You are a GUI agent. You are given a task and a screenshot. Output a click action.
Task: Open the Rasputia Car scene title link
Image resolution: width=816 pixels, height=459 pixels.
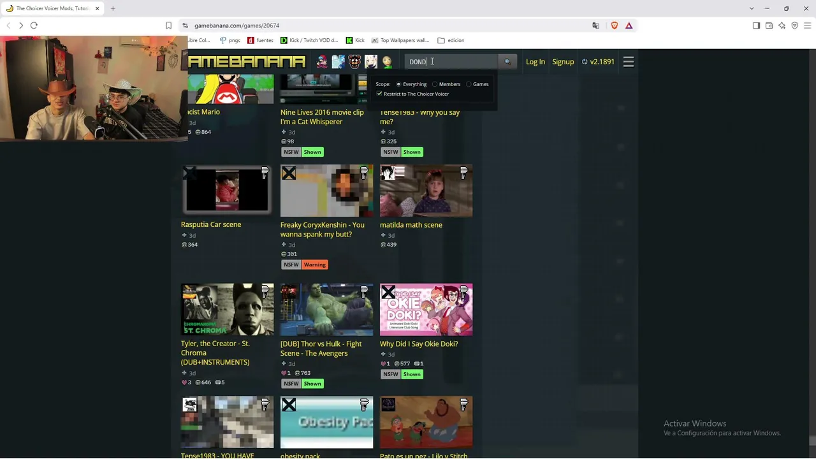211,224
